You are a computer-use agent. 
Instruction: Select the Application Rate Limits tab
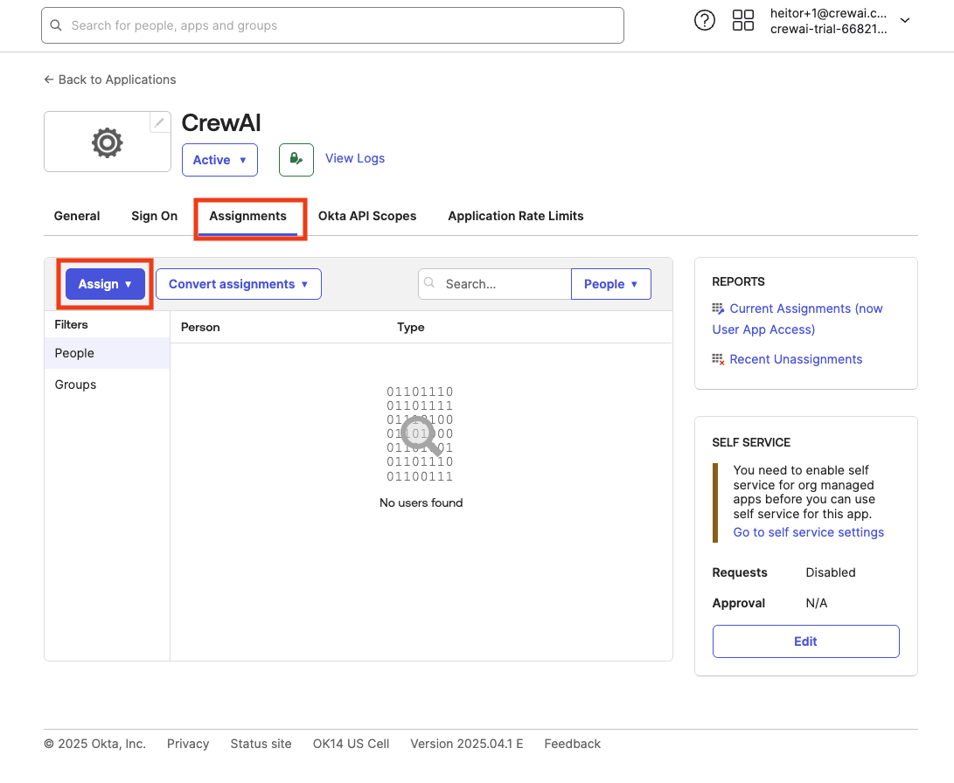pos(515,216)
